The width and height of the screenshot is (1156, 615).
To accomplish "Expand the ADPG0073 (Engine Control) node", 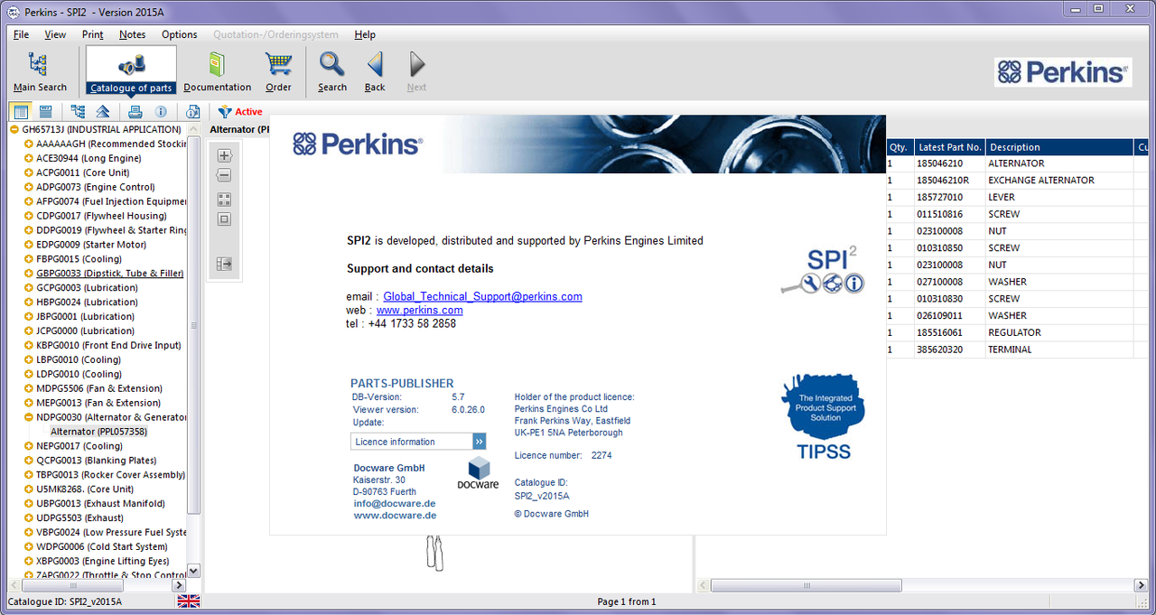I will [x=29, y=187].
